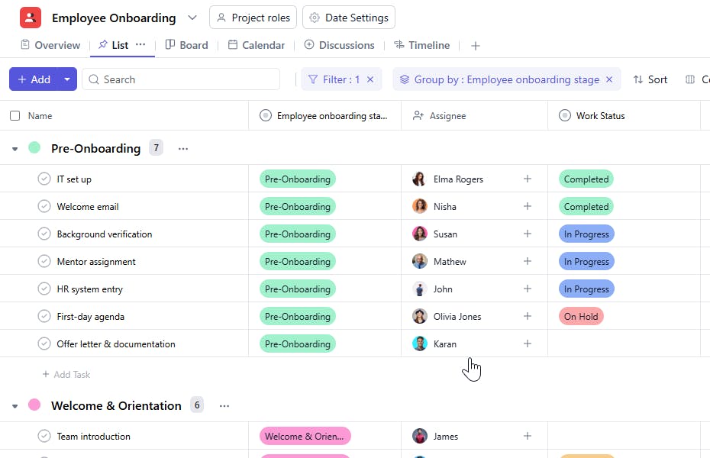Open Pre-Onboarding group more options menu
The image size is (710, 458).
(183, 149)
